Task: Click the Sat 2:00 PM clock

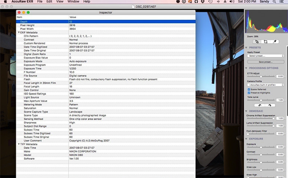Action: pos(247,1)
